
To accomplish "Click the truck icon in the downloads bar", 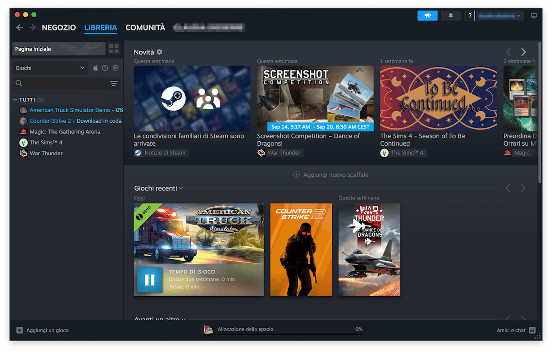I will tap(208, 330).
